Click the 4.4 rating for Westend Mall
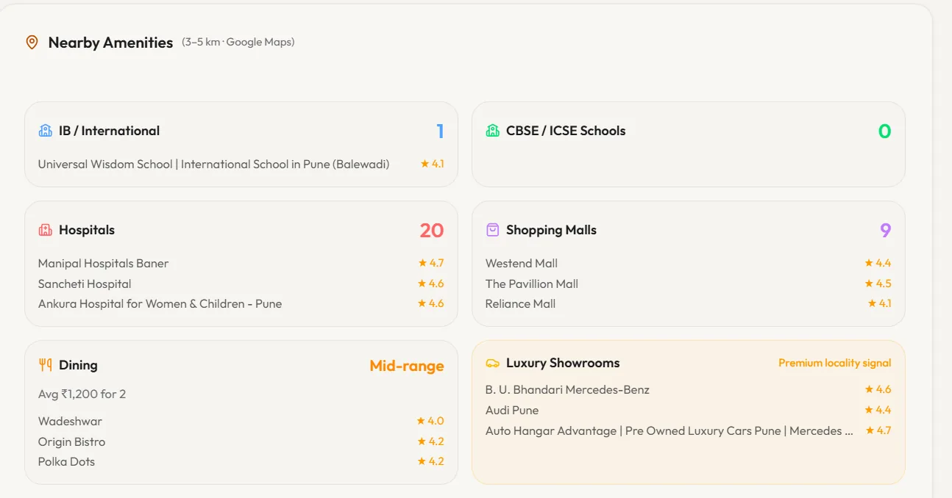Image resolution: width=952 pixels, height=498 pixels. click(878, 263)
